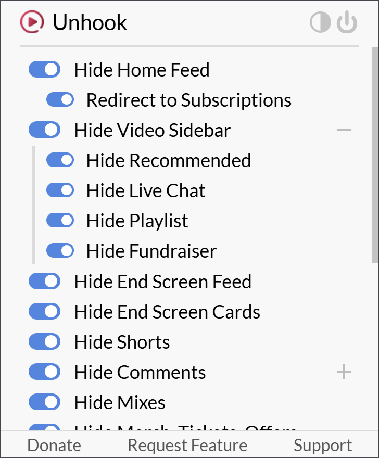Turn off Hide Video Sidebar toggle
Viewport: 379px width, 458px height.
click(44, 130)
